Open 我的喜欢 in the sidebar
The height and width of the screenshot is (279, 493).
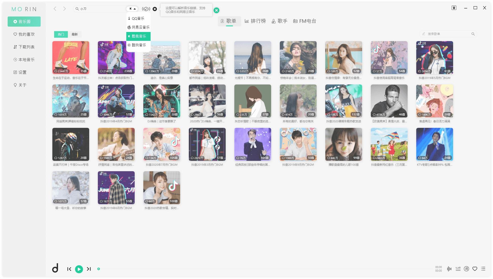[24, 34]
